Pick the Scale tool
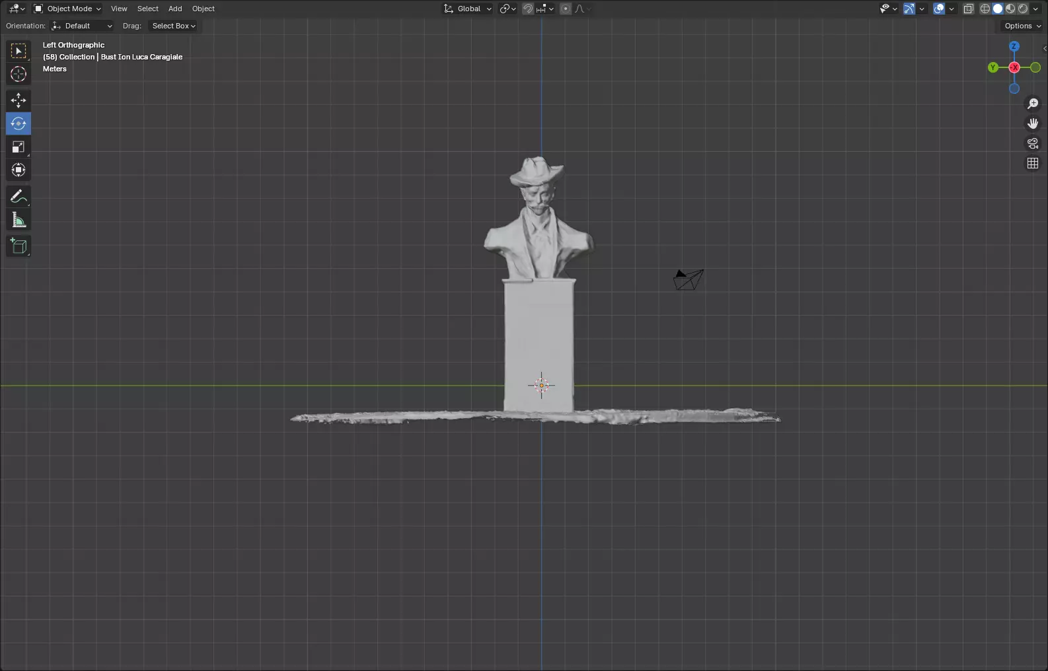The height and width of the screenshot is (671, 1048). [19, 147]
